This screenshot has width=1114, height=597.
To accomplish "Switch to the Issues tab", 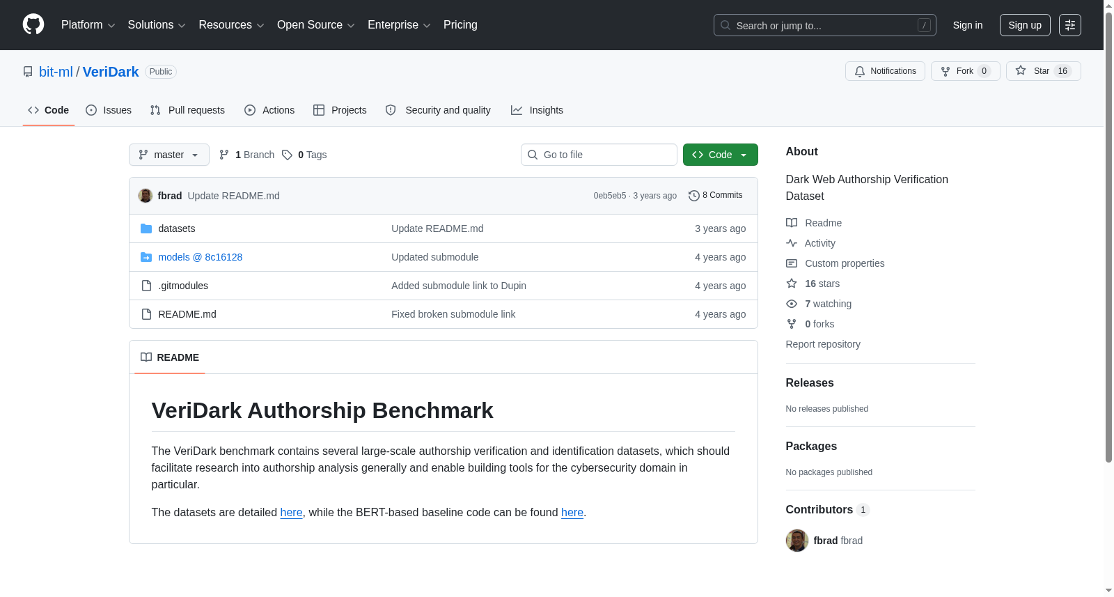I will pyautogui.click(x=109, y=110).
